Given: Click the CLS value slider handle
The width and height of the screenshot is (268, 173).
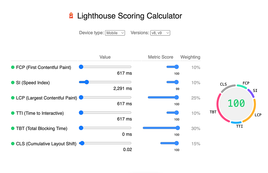Looking at the screenshot, I should [x=82, y=143].
